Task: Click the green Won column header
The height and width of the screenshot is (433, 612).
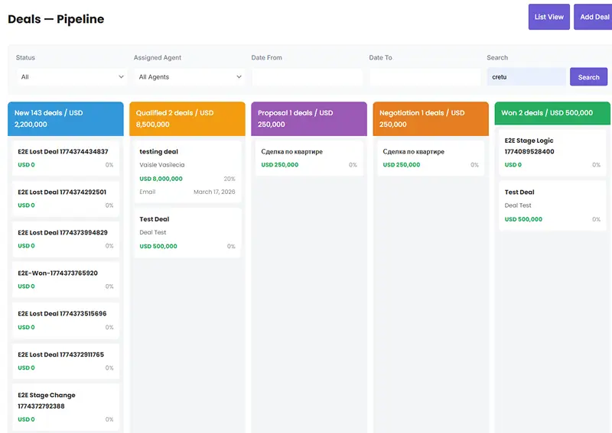Action: [x=552, y=113]
